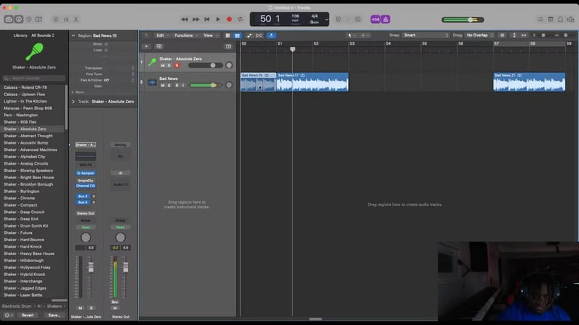This screenshot has height=325, width=579.
Task: Click the Revert button in Library
Action: point(28,315)
